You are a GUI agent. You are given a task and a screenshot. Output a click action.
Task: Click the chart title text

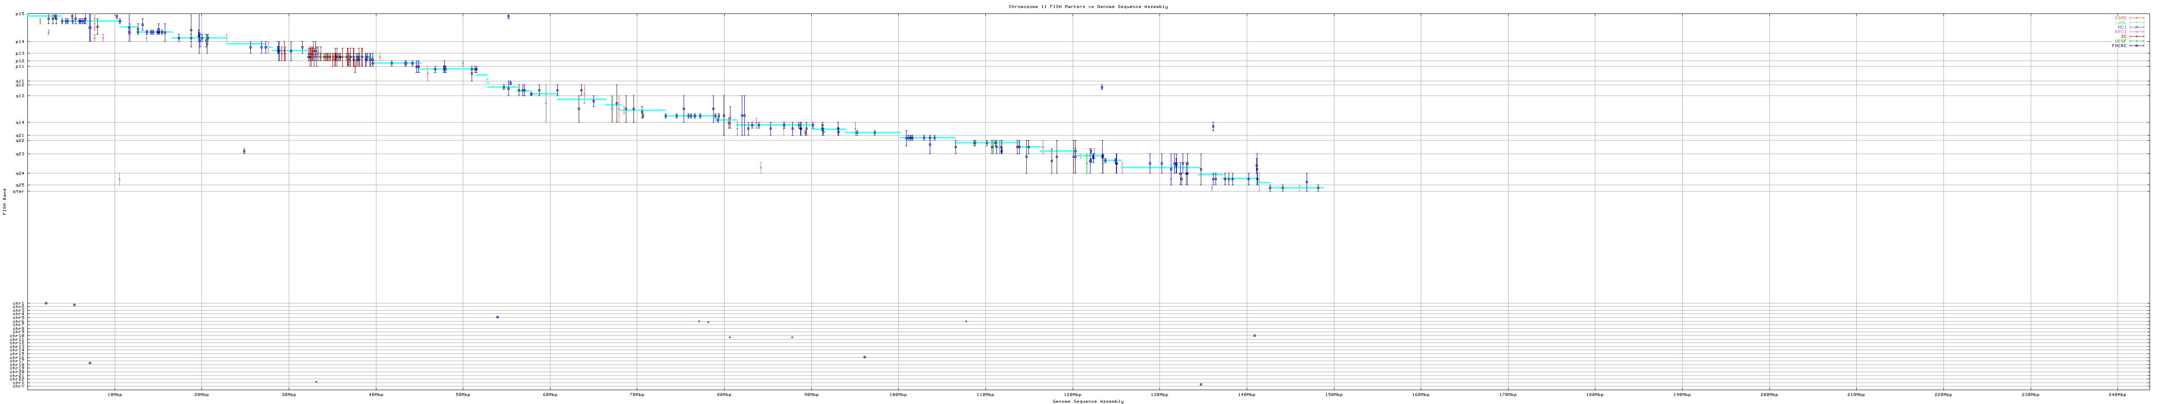click(1087, 7)
